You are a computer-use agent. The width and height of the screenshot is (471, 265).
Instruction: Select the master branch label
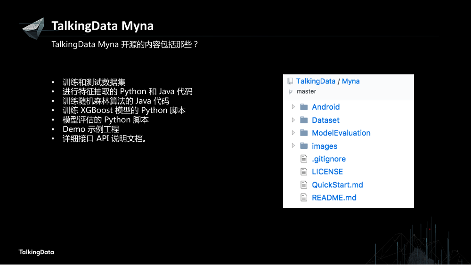306,91
